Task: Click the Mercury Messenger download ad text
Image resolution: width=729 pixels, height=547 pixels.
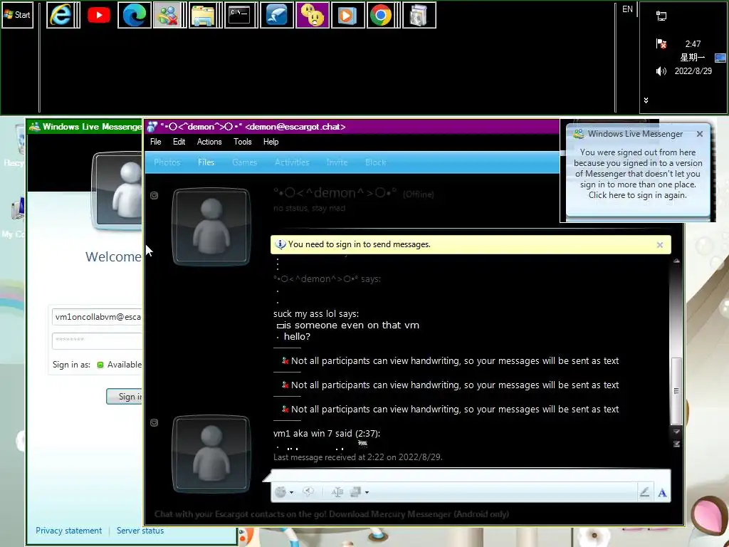Action: [x=332, y=514]
